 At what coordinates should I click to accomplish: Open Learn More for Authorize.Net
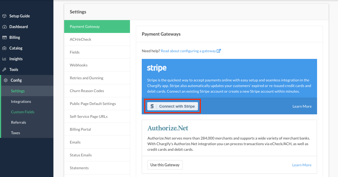pos(302,165)
